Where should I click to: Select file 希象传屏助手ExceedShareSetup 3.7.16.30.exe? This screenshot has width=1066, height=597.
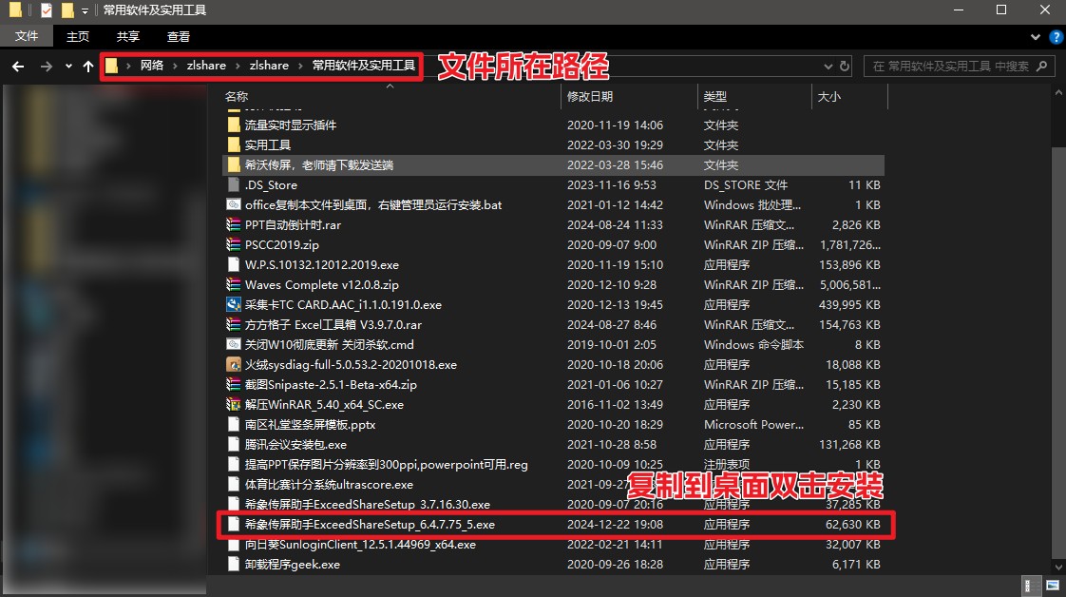coord(367,505)
